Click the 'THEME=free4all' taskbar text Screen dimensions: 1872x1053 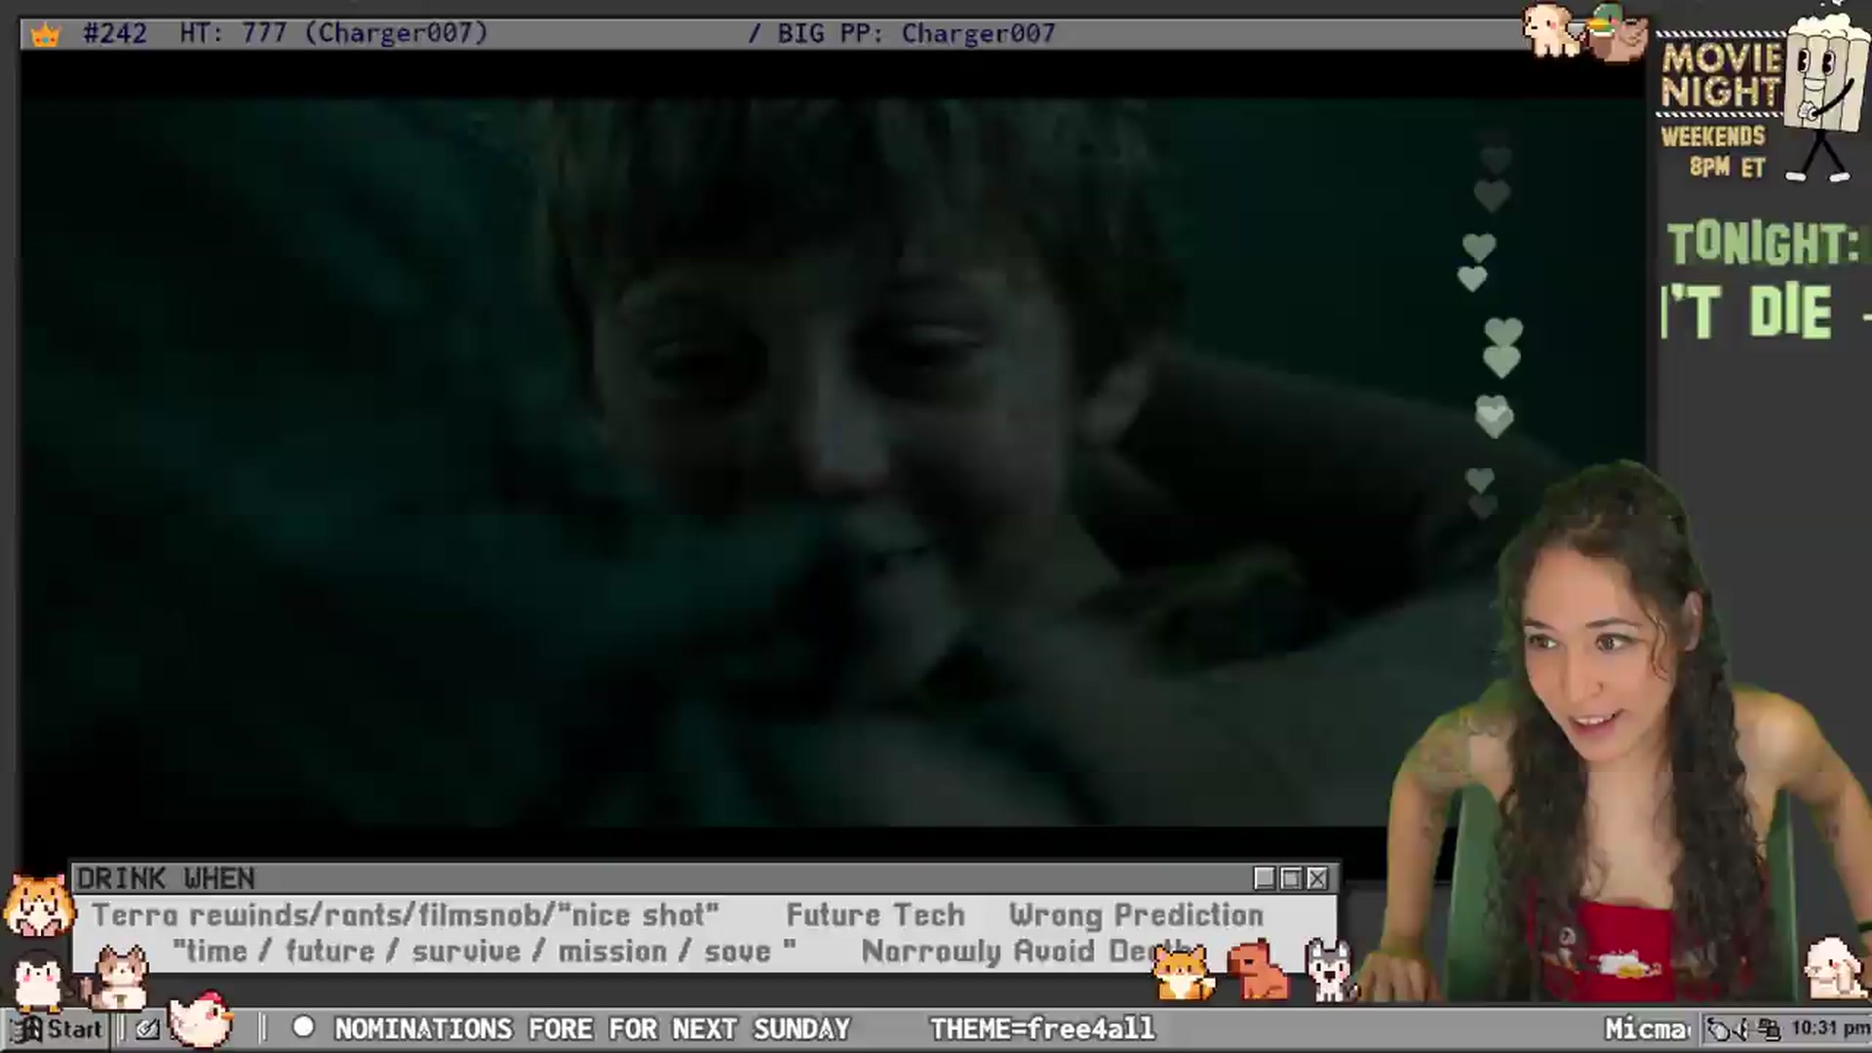[1042, 1029]
